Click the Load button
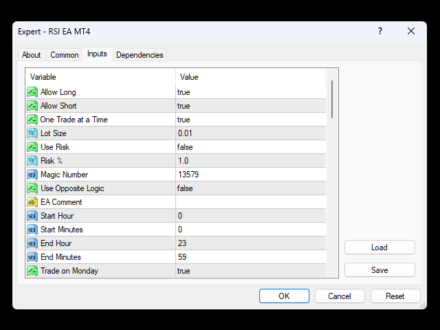The height and width of the screenshot is (330, 440). click(x=379, y=247)
